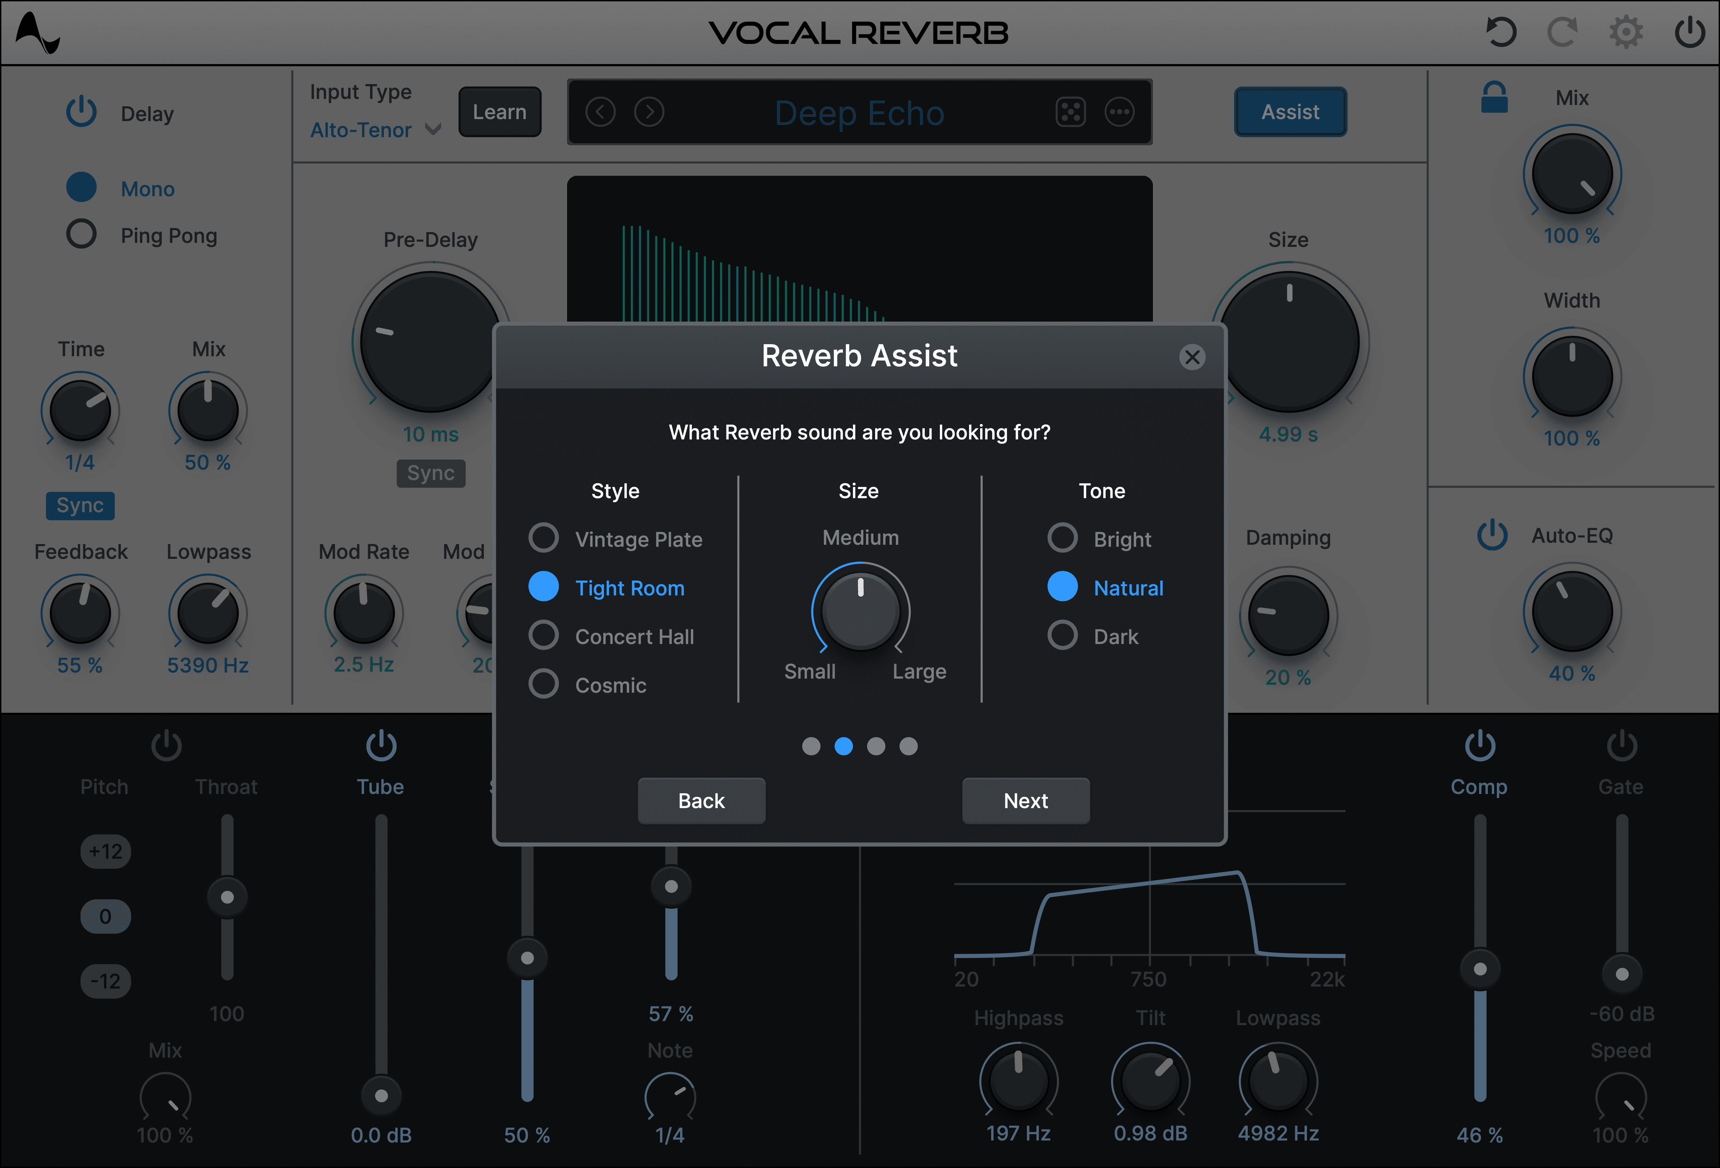
Task: Click the previous preset arrow
Action: click(600, 112)
